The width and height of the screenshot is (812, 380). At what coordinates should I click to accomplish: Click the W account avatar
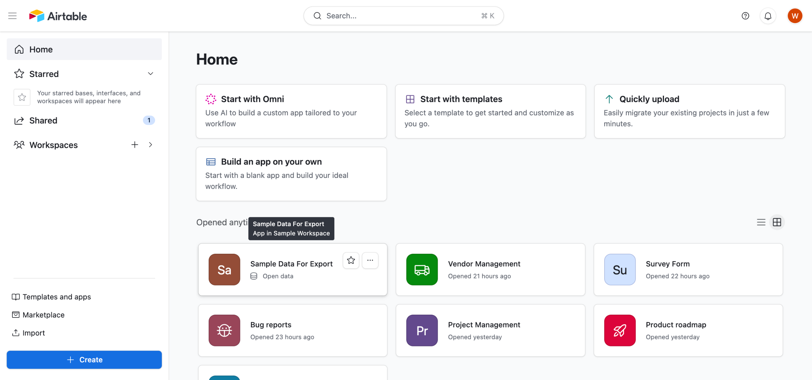pos(795,16)
